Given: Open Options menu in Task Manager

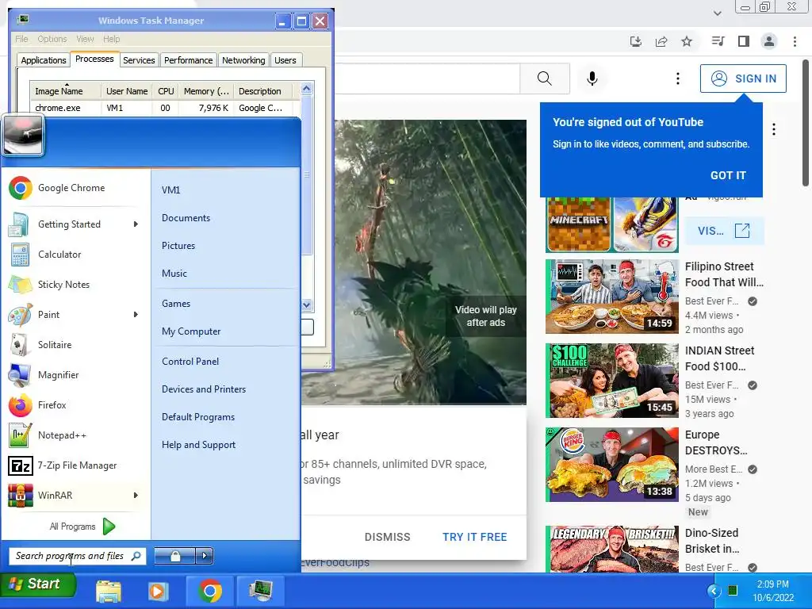Looking at the screenshot, I should 52,39.
